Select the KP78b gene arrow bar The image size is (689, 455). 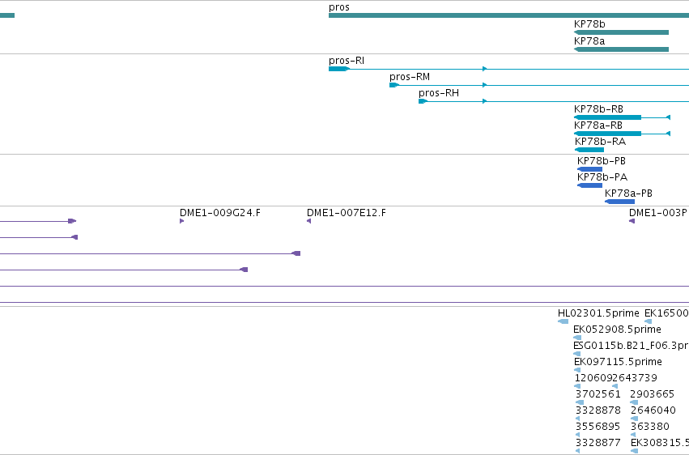621,32
